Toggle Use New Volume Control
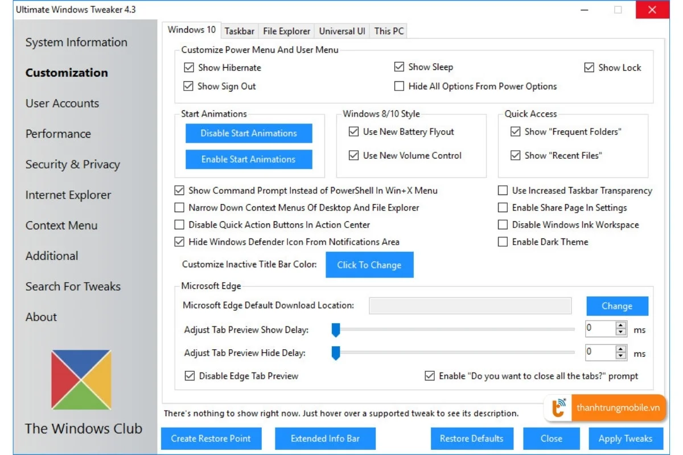Image resolution: width=683 pixels, height=455 pixels. (353, 156)
